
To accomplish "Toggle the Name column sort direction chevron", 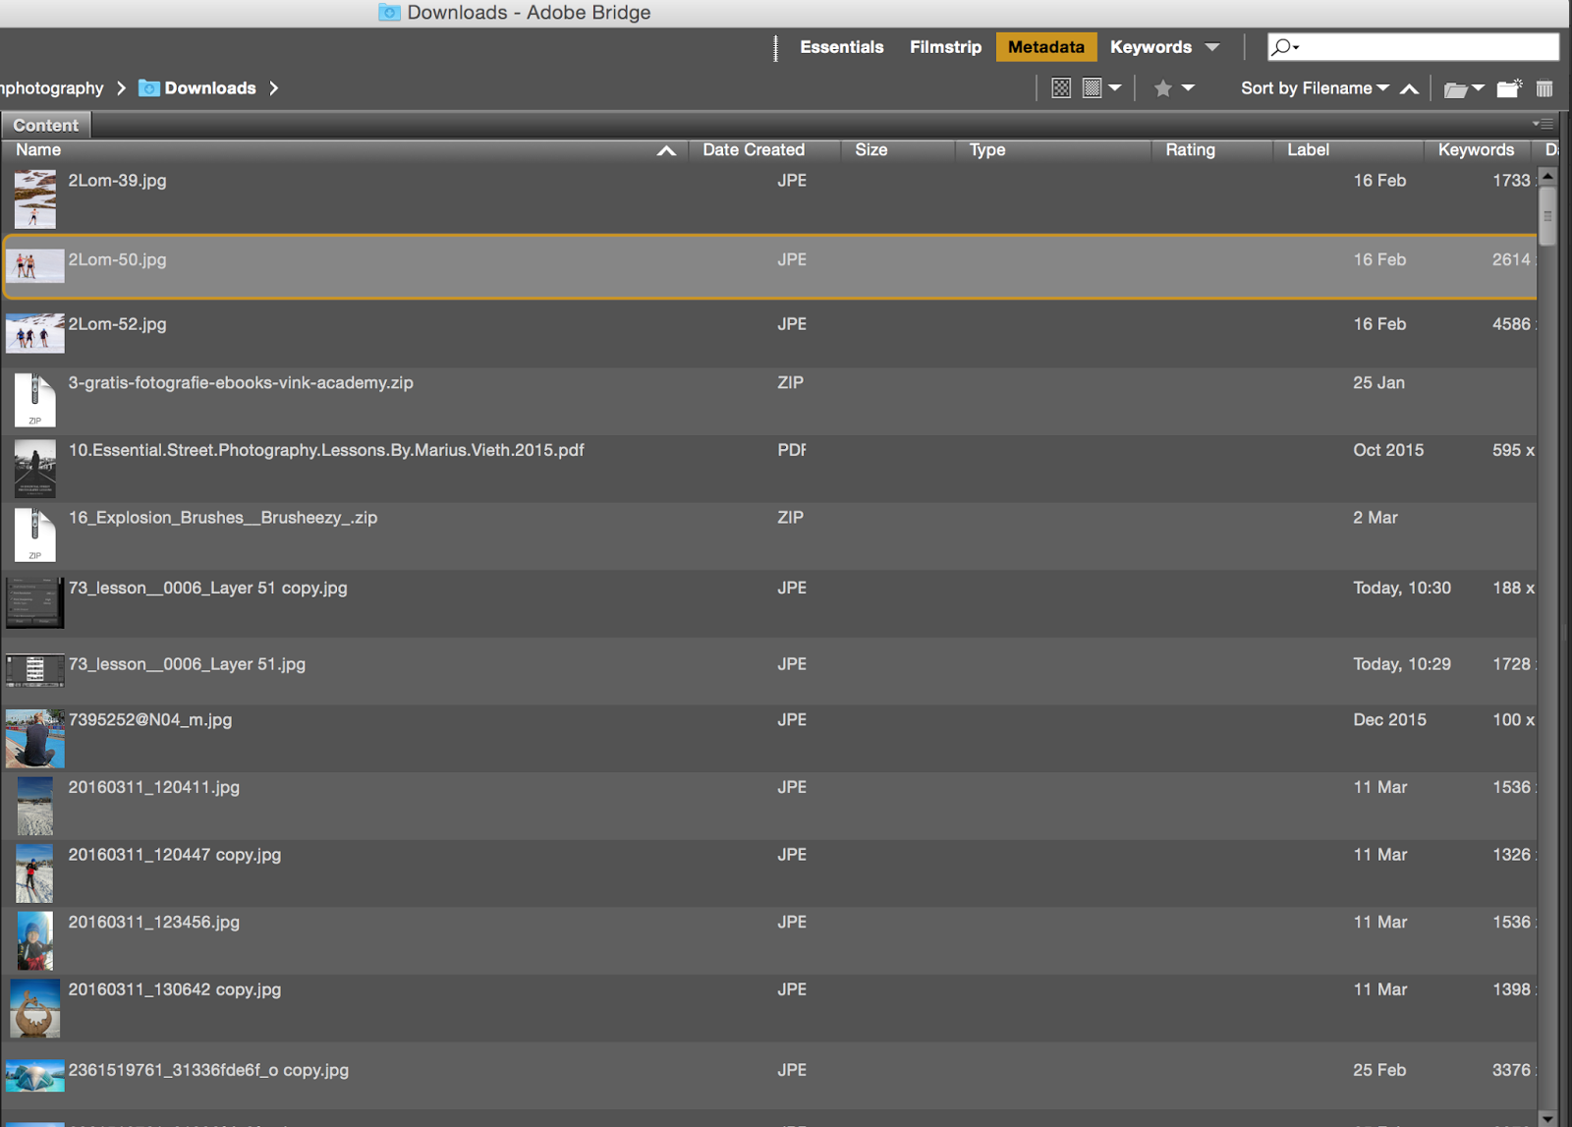I will (x=666, y=150).
